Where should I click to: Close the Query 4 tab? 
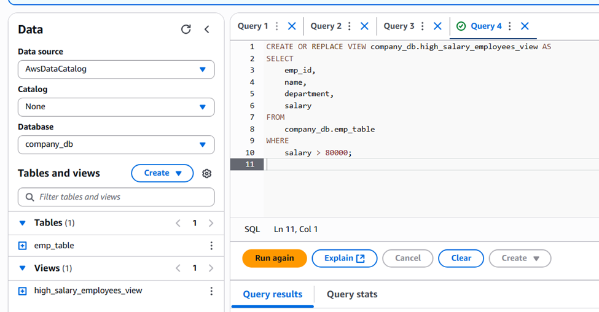[525, 26]
